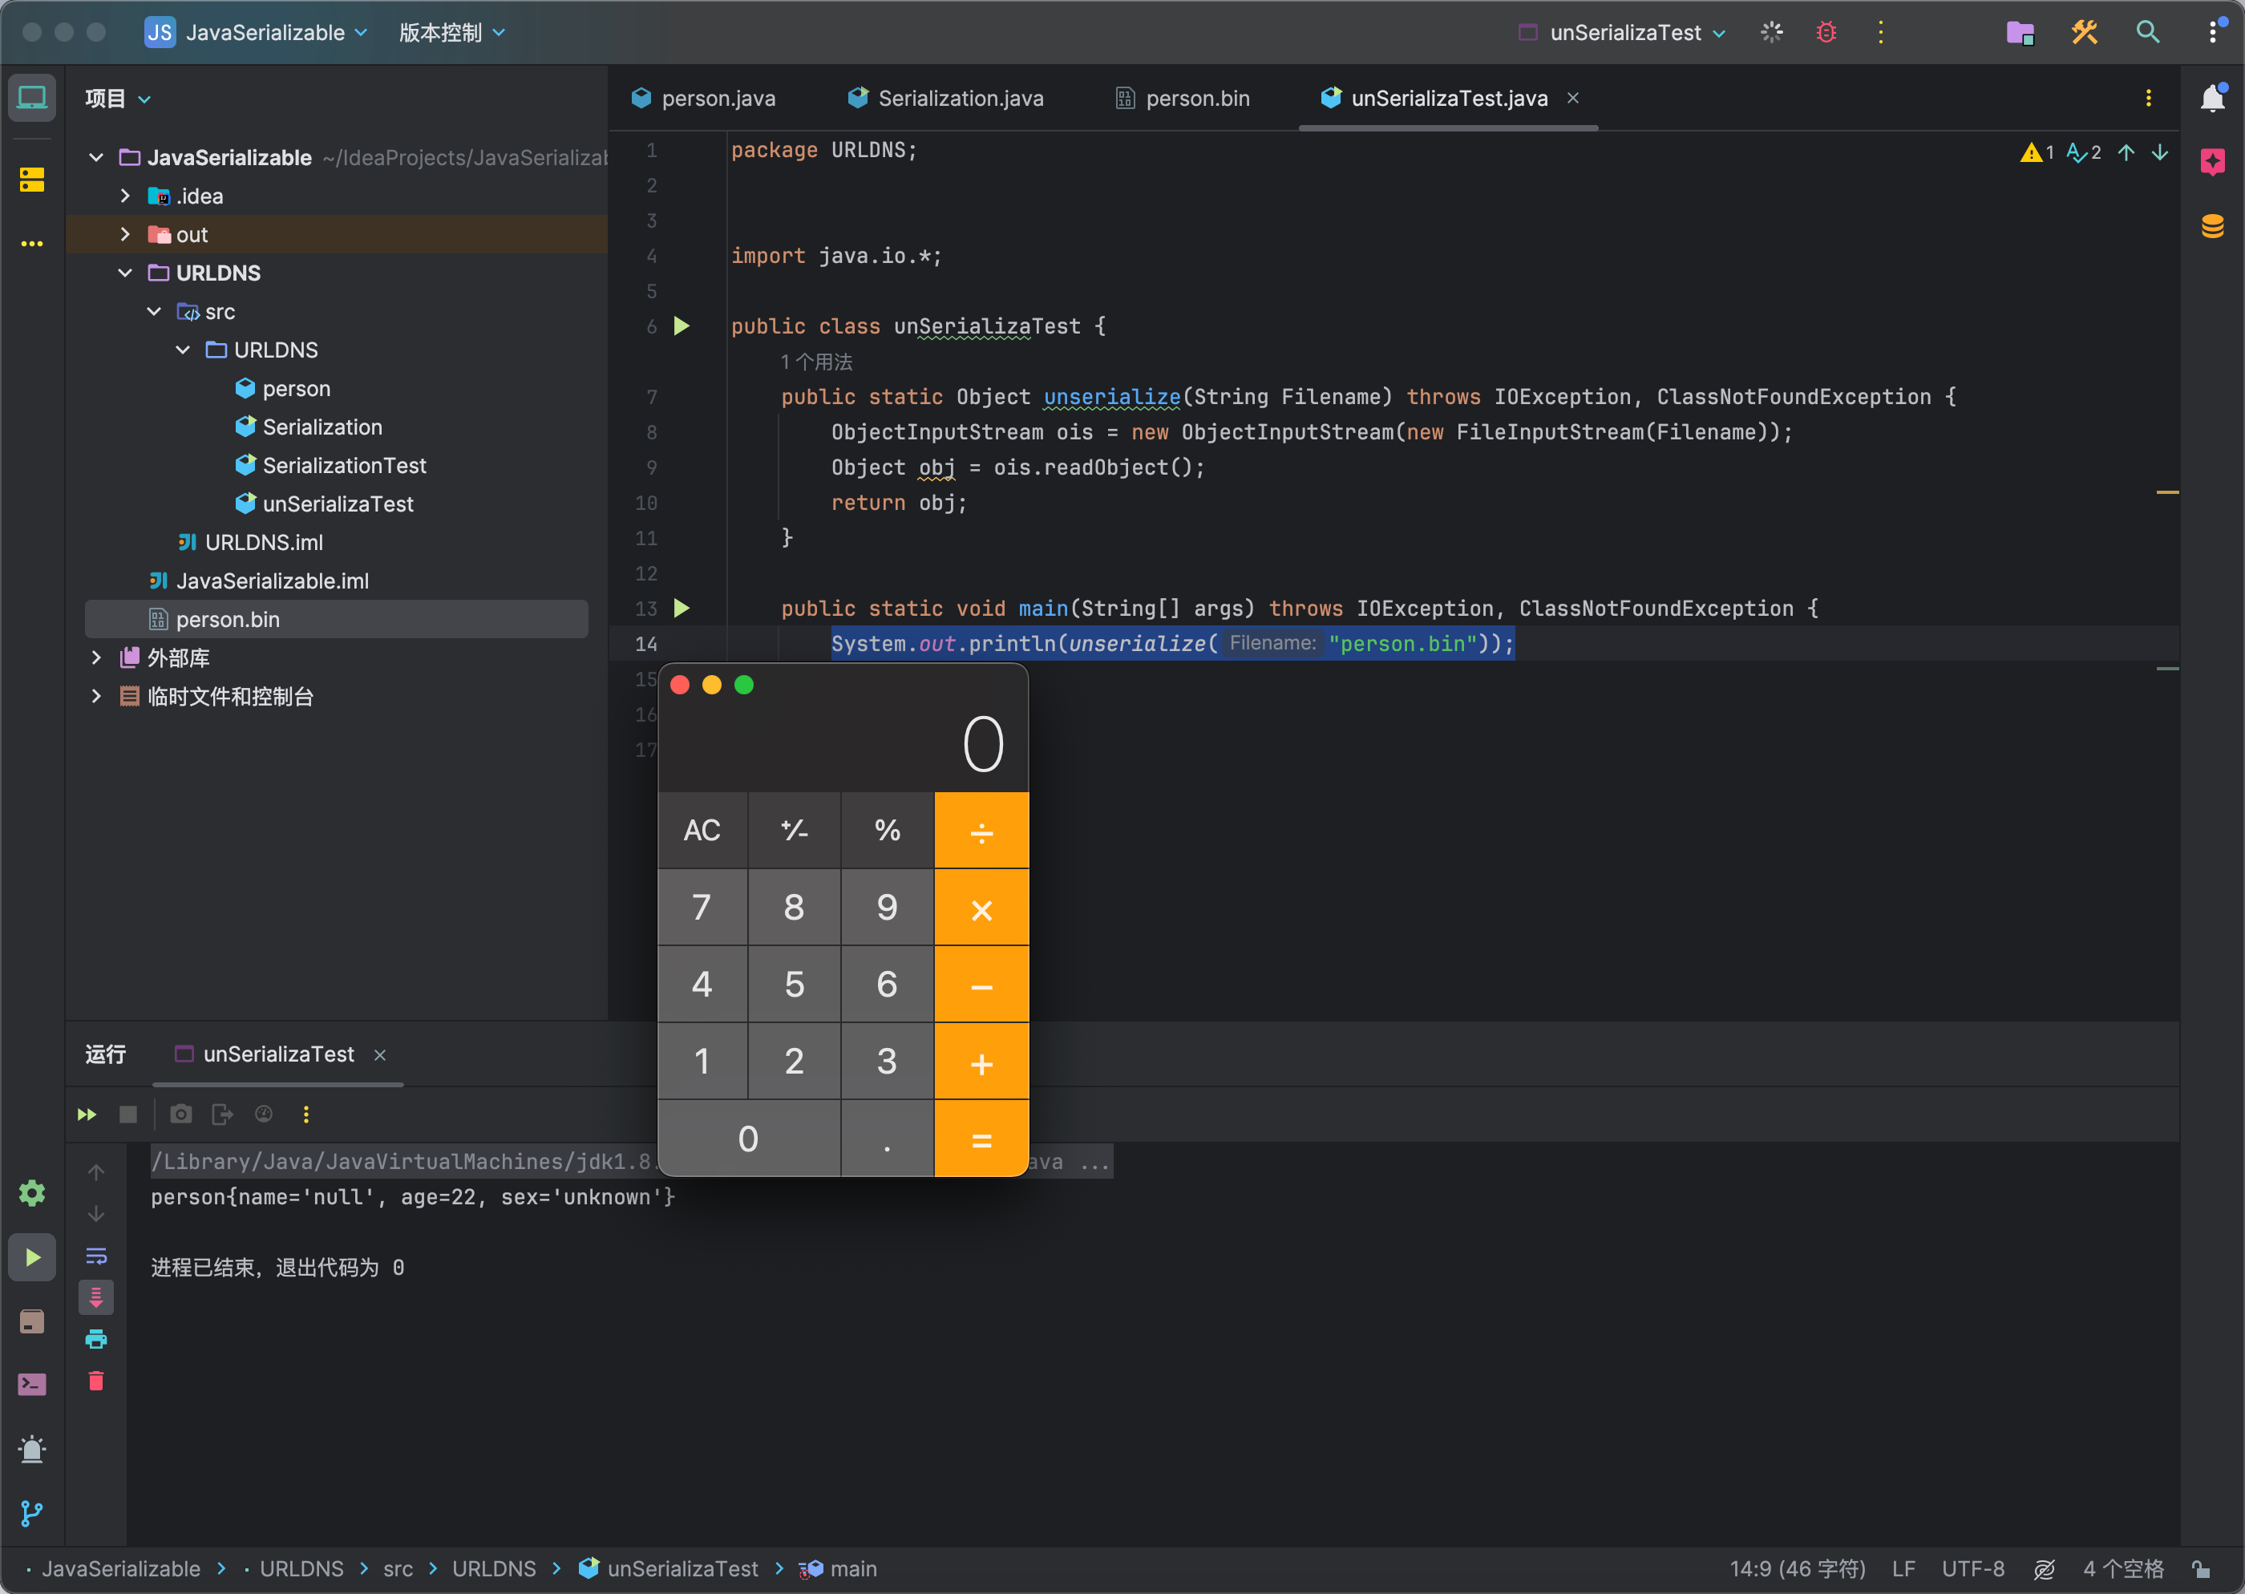The height and width of the screenshot is (1594, 2245).
Task: Jump to previous highlighted error up arrow
Action: [2126, 152]
